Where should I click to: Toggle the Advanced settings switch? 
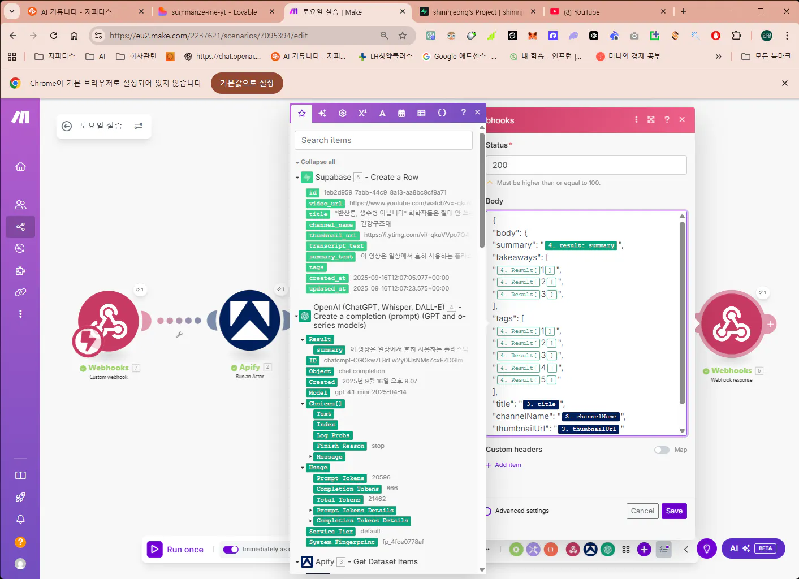tap(487, 511)
